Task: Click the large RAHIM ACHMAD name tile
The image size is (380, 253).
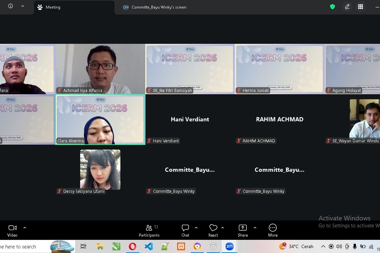Action: (280, 119)
